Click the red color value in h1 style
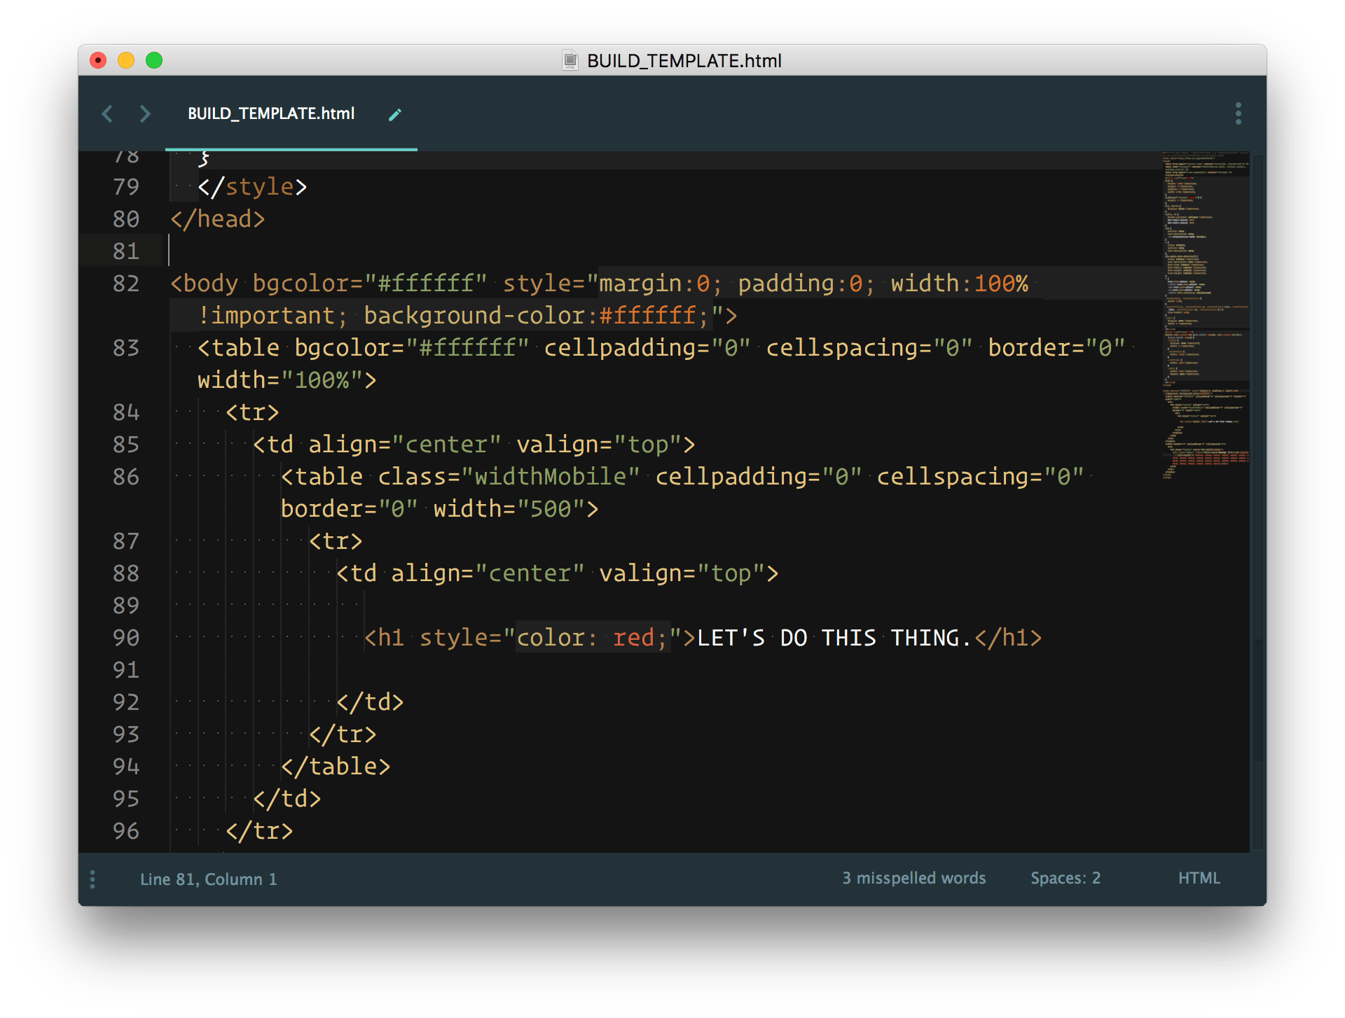 [x=633, y=638]
